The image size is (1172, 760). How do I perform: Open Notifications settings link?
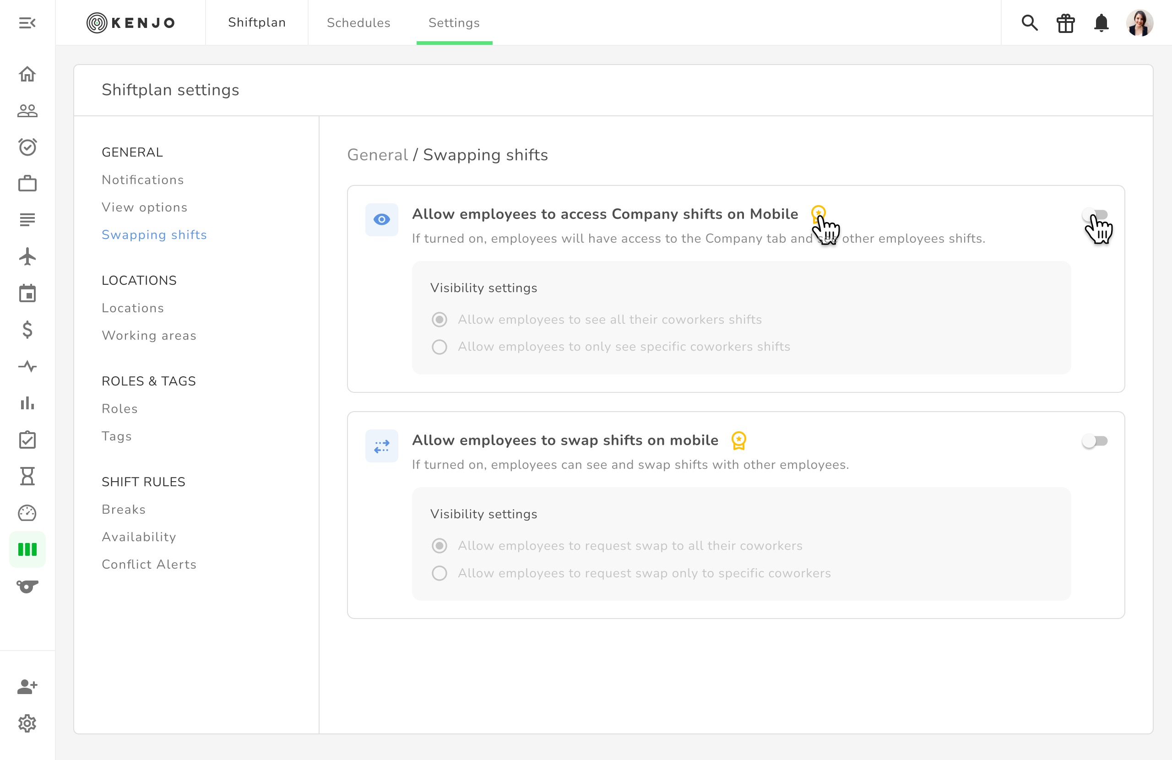pos(142,180)
